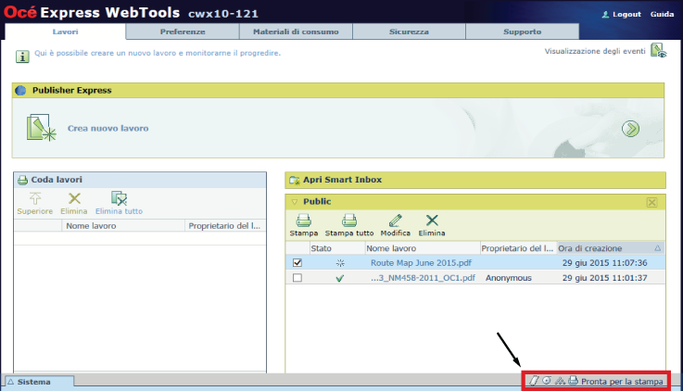Open the Materiali di consumo tab
683x391 pixels.
(296, 32)
